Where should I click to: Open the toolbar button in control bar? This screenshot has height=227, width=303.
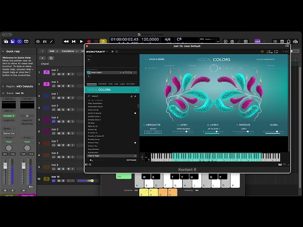(26, 42)
